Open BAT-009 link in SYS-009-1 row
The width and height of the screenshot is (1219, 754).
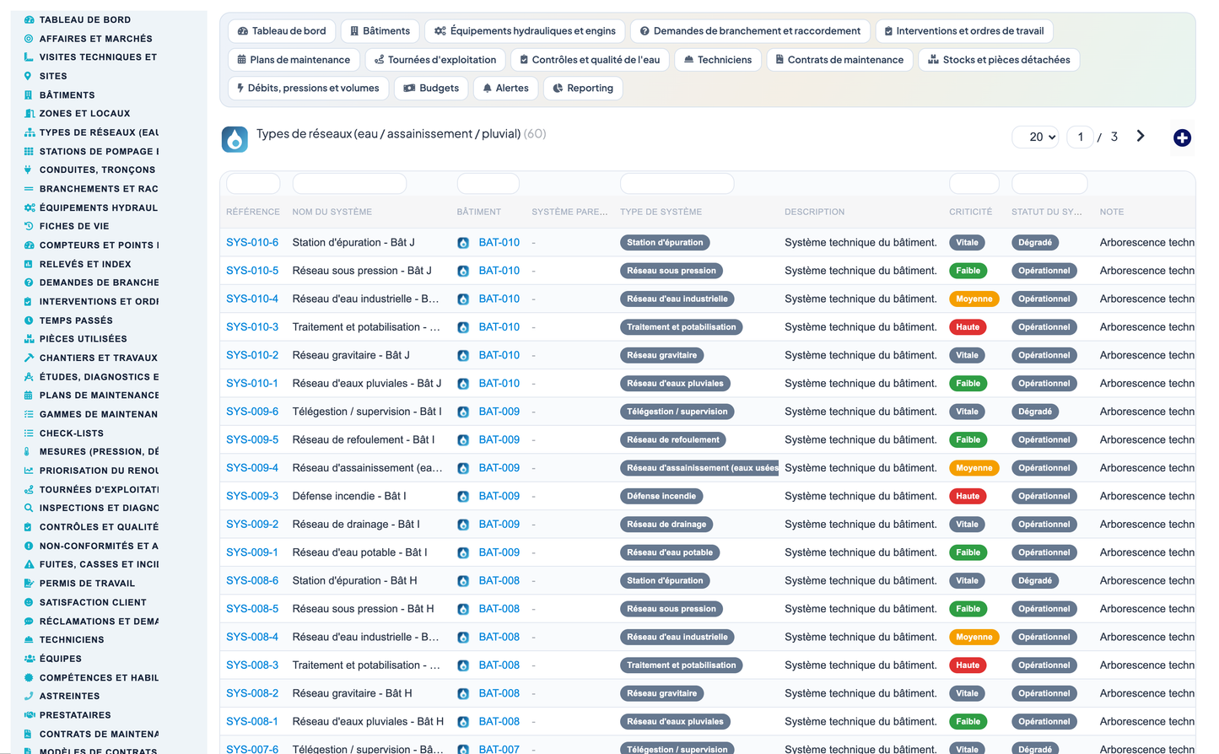499,552
